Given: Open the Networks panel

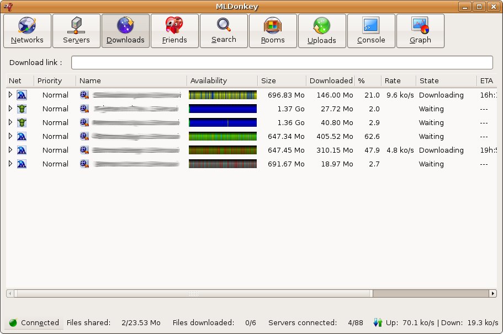Looking at the screenshot, I should pos(27,31).
